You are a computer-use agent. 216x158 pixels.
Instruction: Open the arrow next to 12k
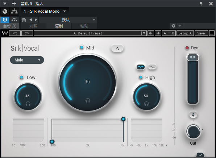pos(167,145)
